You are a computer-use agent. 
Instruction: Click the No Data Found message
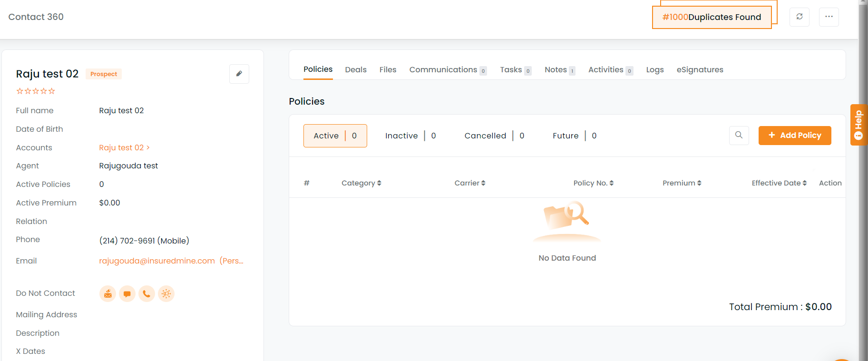click(x=567, y=258)
